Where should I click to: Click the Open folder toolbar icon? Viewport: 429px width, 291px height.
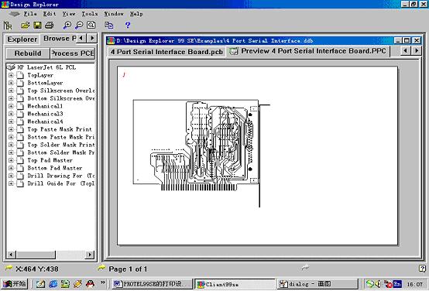(x=26, y=26)
